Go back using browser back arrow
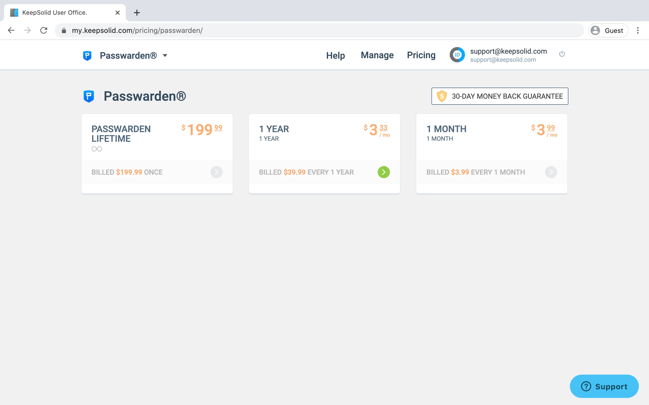This screenshot has width=649, height=405. tap(11, 30)
